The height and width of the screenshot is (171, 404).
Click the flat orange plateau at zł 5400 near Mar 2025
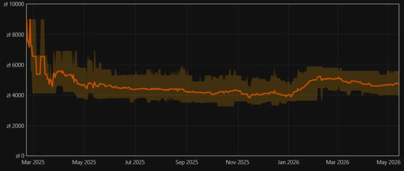pos(38,74)
